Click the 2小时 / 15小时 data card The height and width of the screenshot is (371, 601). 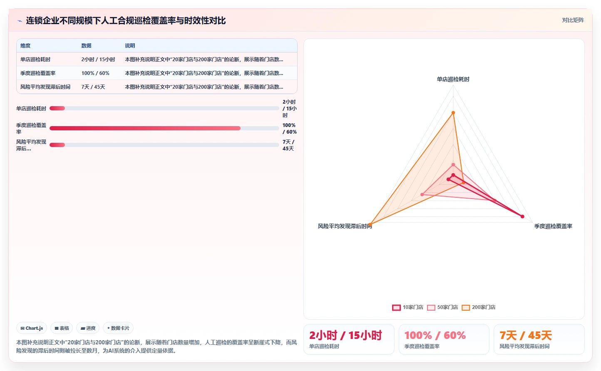tap(349, 339)
